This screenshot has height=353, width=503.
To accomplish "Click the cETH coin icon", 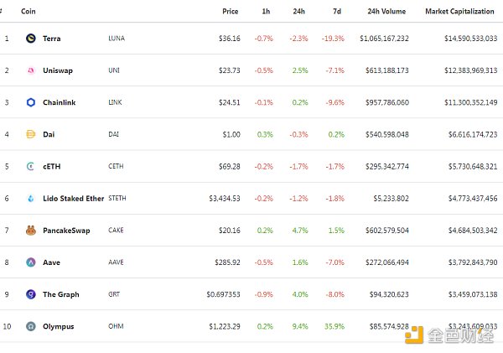I will [31, 167].
